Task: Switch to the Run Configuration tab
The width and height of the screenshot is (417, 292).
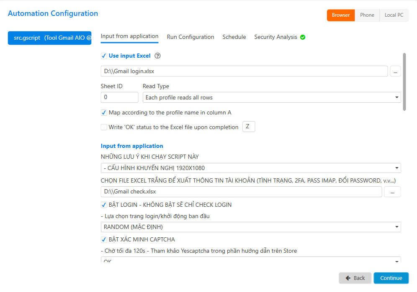Action: coord(190,37)
